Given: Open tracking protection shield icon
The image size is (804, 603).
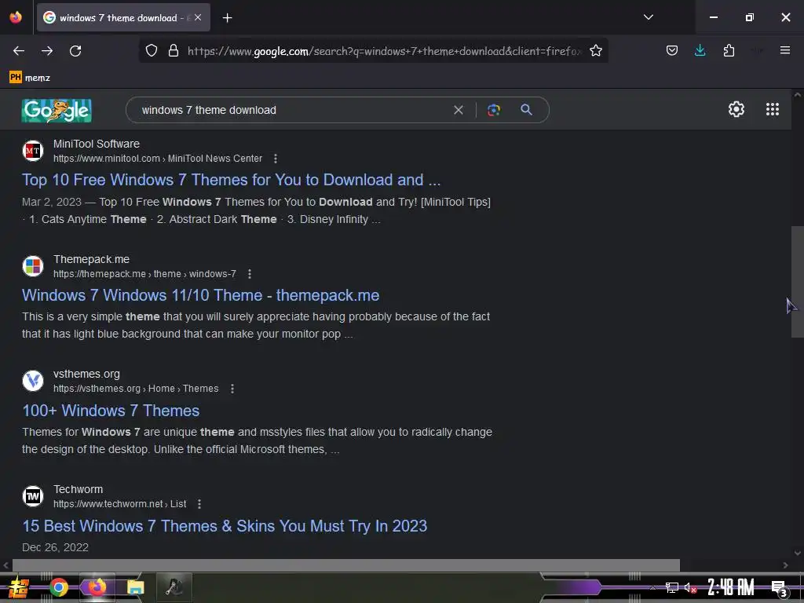Looking at the screenshot, I should 152,51.
